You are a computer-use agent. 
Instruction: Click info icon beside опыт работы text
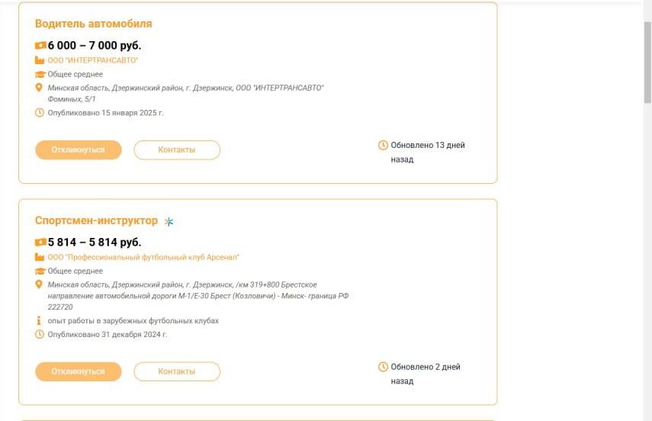(39, 321)
